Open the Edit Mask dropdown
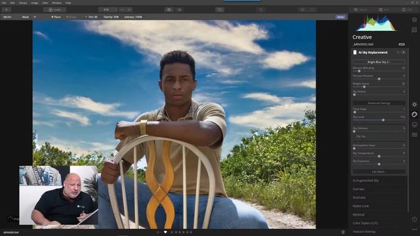Viewport: 420px width, 236px height. point(379,172)
